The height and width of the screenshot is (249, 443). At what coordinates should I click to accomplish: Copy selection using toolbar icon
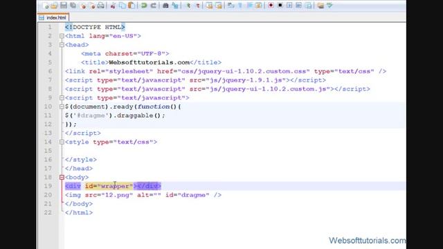[122, 6]
